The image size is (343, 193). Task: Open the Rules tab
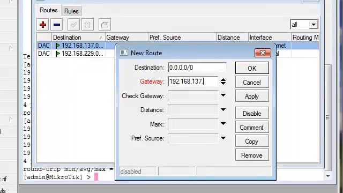pos(71,11)
